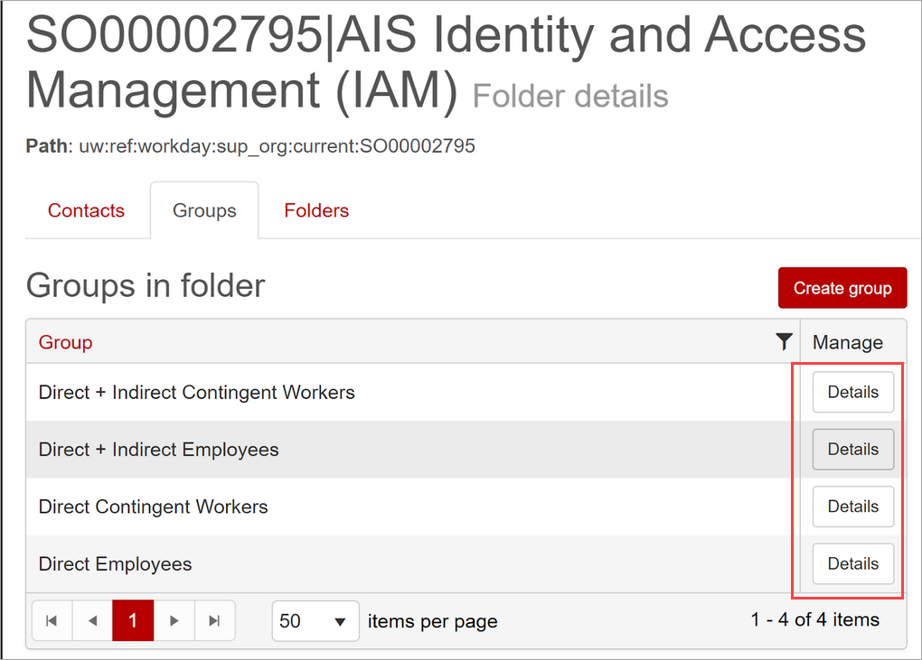This screenshot has height=660, width=922.
Task: Select page 1 in pager
Action: click(133, 620)
